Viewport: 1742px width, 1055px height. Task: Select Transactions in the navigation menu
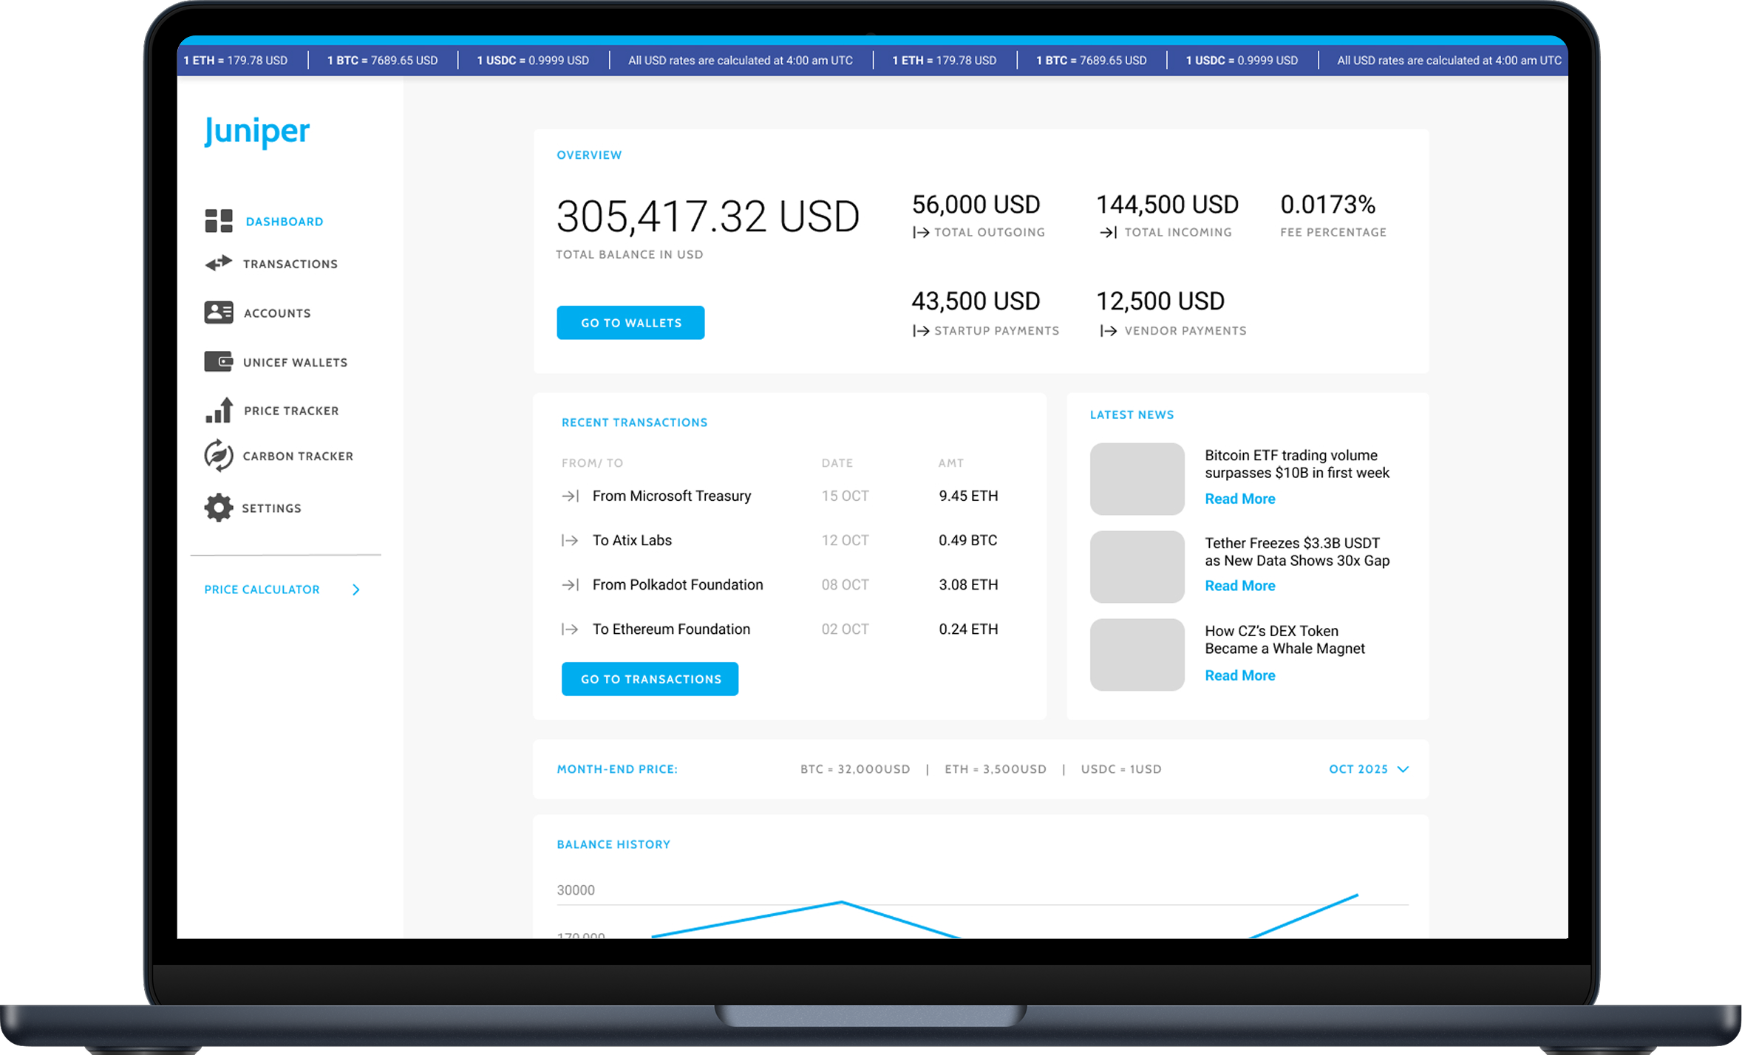pos(290,263)
